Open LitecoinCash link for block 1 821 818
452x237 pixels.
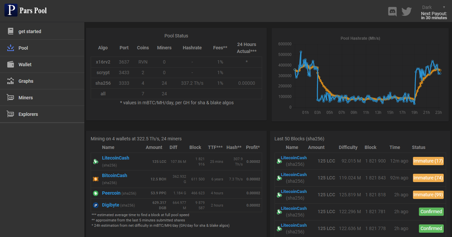(294, 192)
